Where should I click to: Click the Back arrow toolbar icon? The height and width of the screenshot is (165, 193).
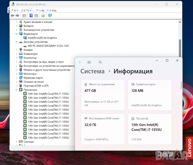12,16
